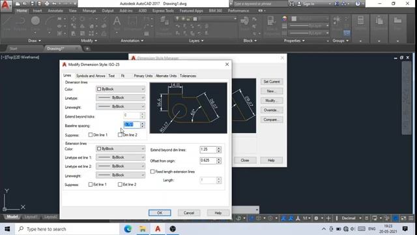Click the Group tool in Groups panel

pyautogui.click(x=337, y=23)
